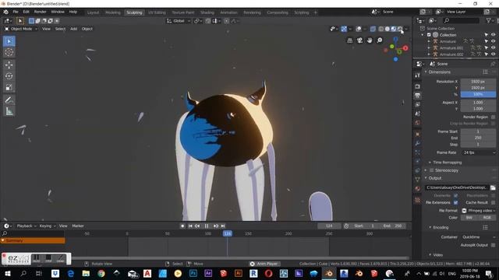This screenshot has width=499, height=280.
Task: Enable the Autosplit Output checkbox
Action: click(x=493, y=245)
